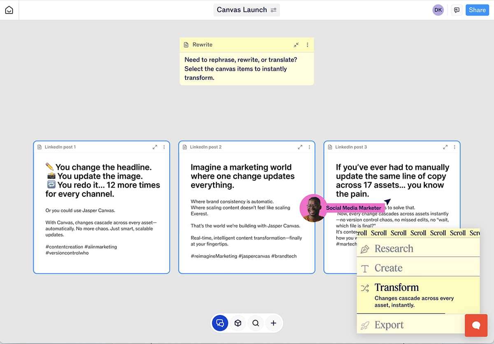
Task: Click '#reimagineMarketing #jaspercanvas #brandtech' line
Action: click(243, 256)
